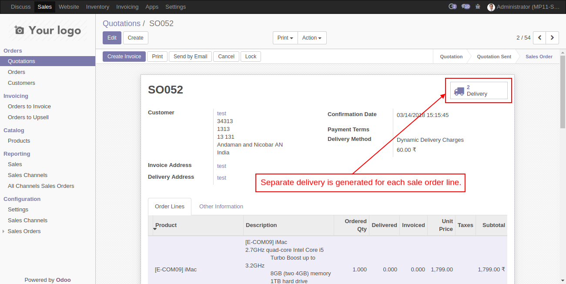This screenshot has height=284, width=566.
Task: Click the camera Your logo placeholder
Action: 48,30
